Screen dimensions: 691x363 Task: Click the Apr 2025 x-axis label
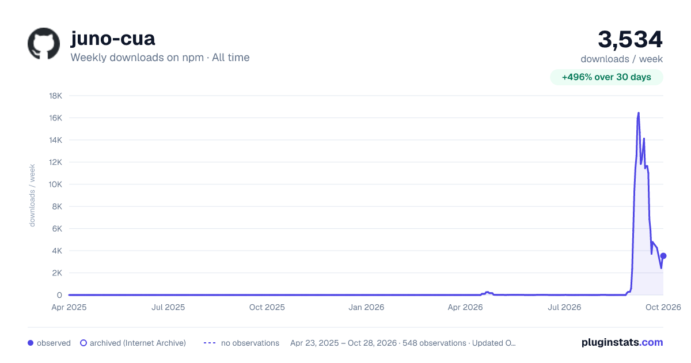[69, 307]
